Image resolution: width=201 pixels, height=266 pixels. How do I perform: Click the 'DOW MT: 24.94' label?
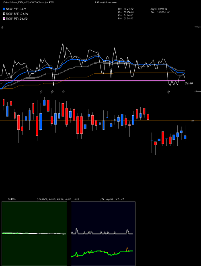[x=17, y=14]
